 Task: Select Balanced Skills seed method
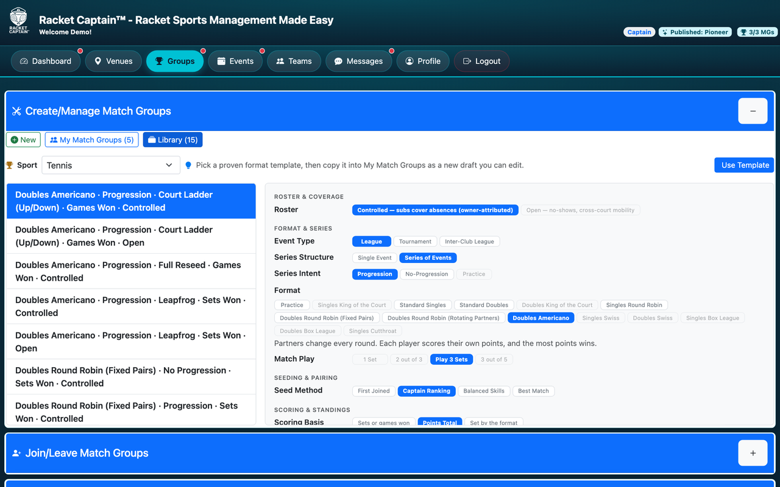(x=484, y=391)
